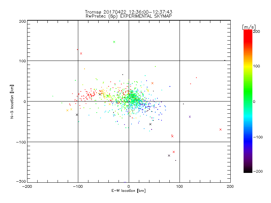271x203 pixels.
Task: Click the 'N-S location [km]' axis label
Action: (12, 102)
